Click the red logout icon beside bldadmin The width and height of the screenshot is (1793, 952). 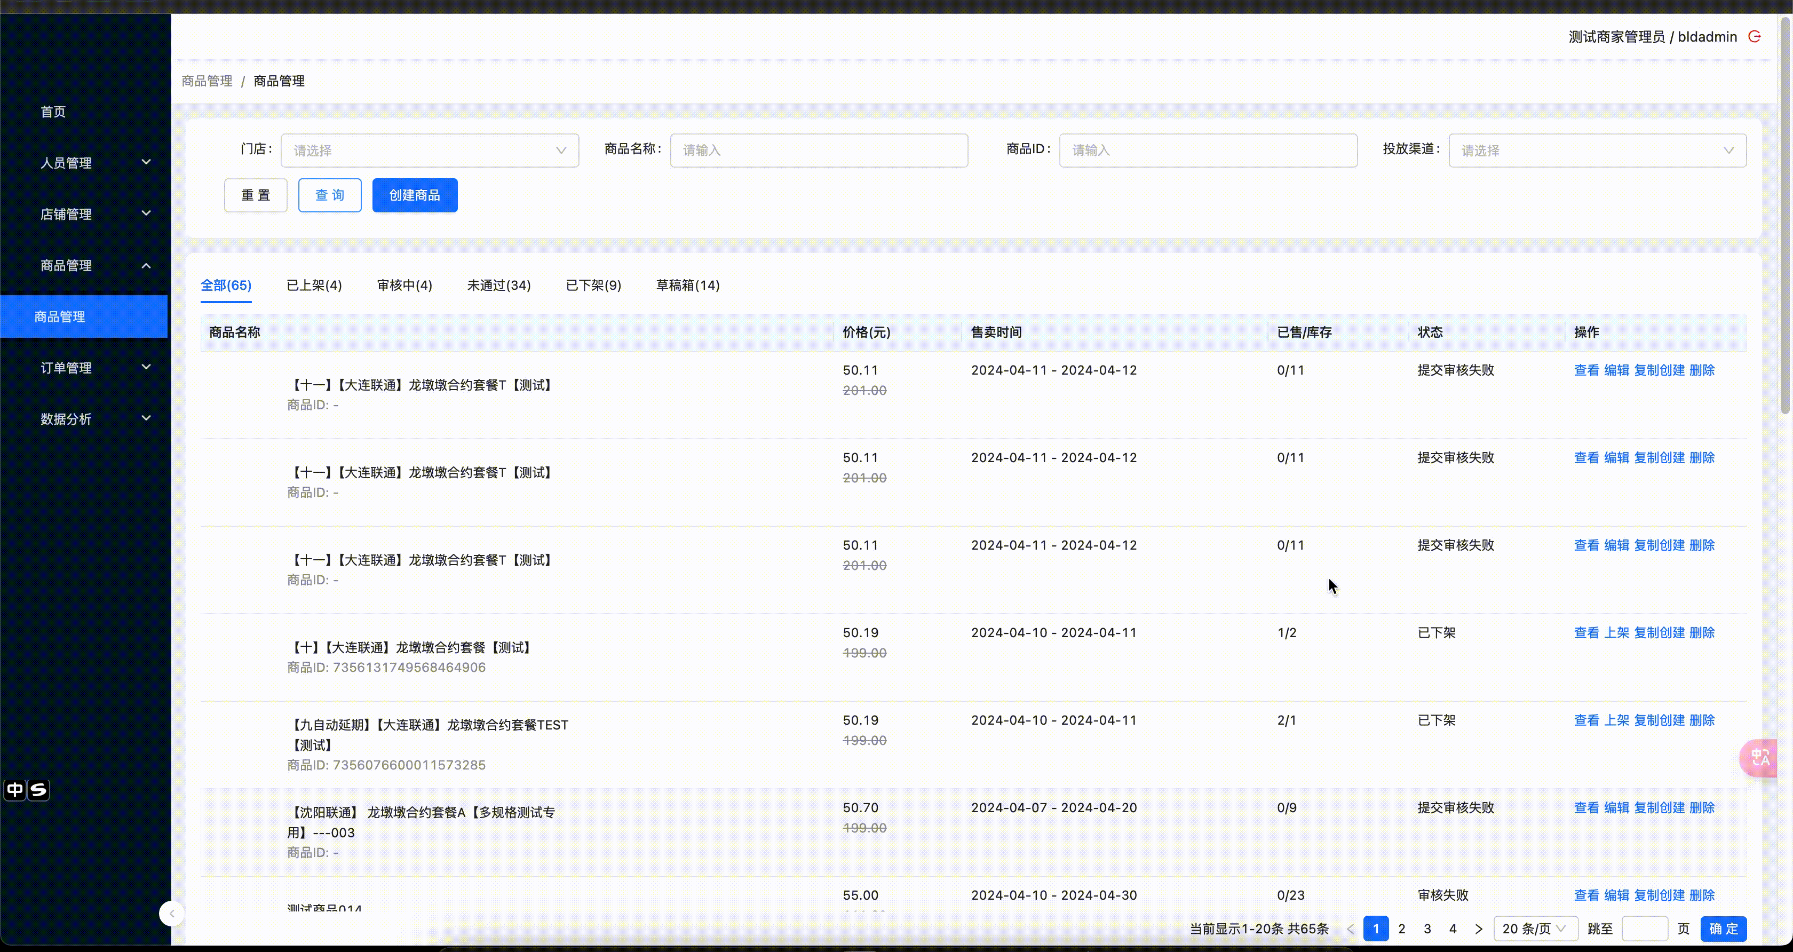click(x=1755, y=36)
